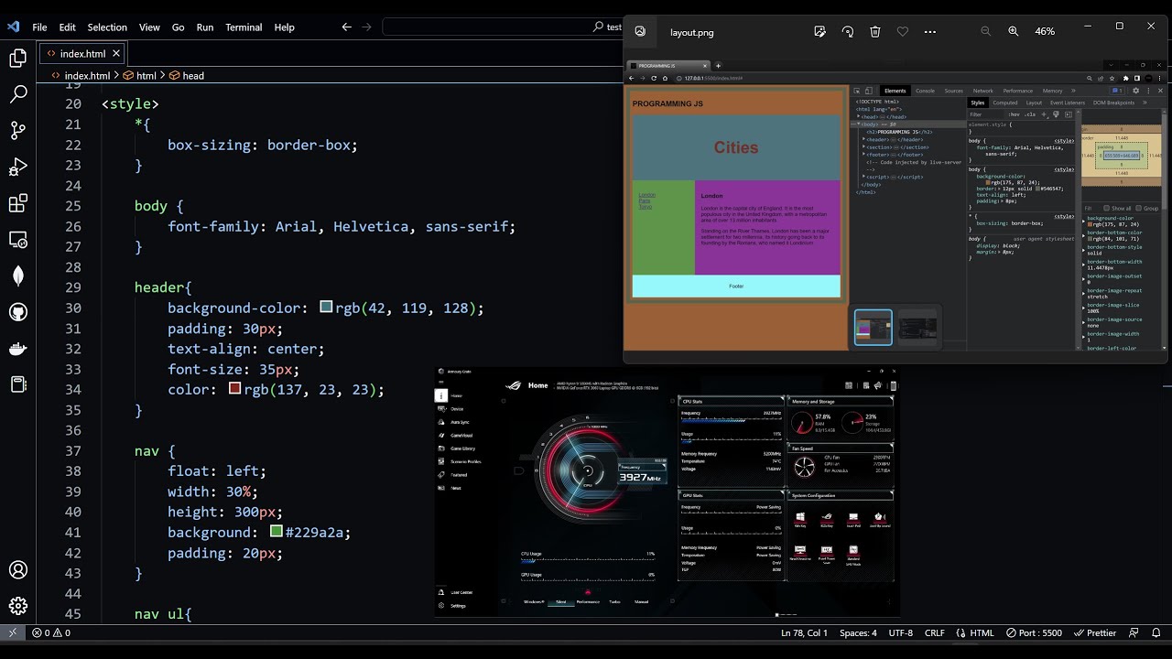Open the MongoDB leaf icon in activity bar
The height and width of the screenshot is (659, 1172).
tap(18, 275)
